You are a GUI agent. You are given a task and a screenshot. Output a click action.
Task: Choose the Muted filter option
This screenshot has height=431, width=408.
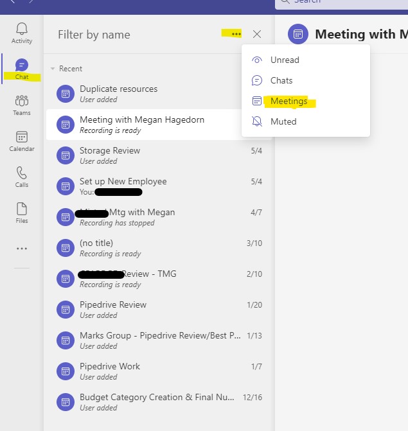tap(283, 121)
